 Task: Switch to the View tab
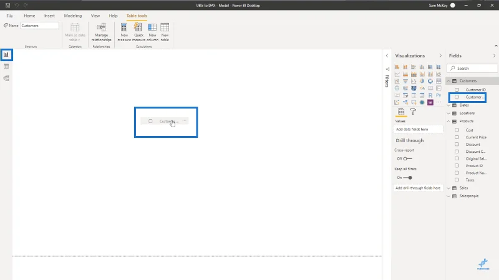(x=95, y=16)
